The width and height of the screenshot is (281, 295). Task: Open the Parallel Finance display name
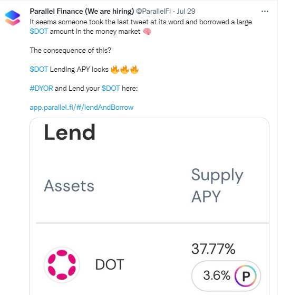tap(82, 11)
